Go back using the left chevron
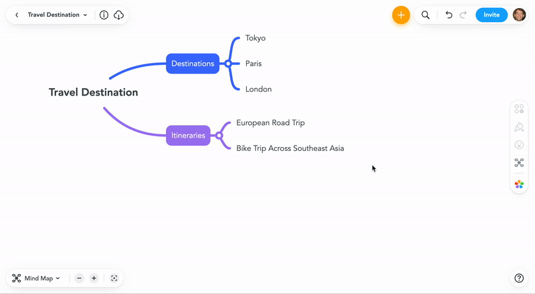535x294 pixels. point(17,15)
